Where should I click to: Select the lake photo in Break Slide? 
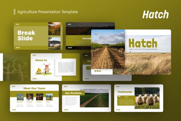(54, 43)
